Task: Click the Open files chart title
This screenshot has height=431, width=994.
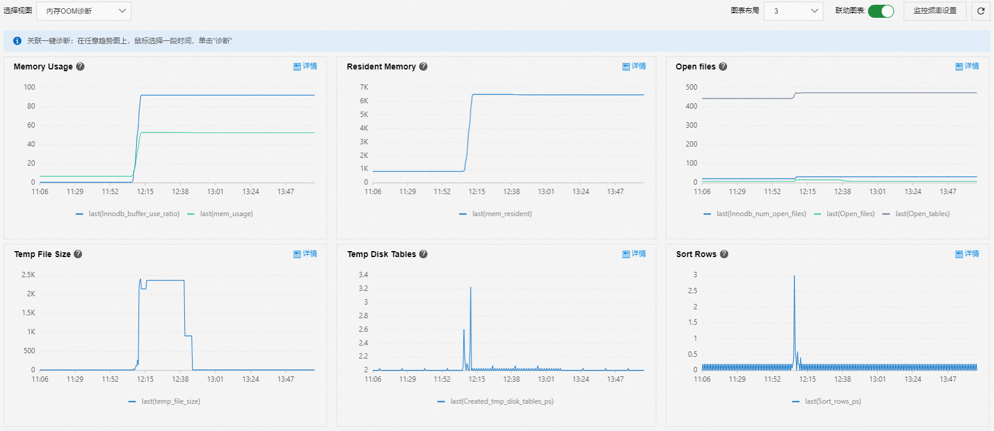Action: tap(696, 66)
